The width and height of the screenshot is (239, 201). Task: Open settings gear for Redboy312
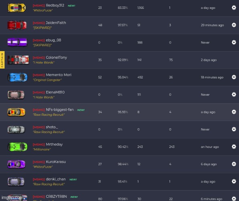pos(234,8)
